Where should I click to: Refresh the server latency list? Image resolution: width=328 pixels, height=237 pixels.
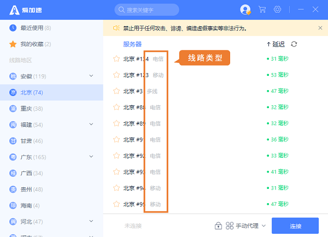(294, 44)
